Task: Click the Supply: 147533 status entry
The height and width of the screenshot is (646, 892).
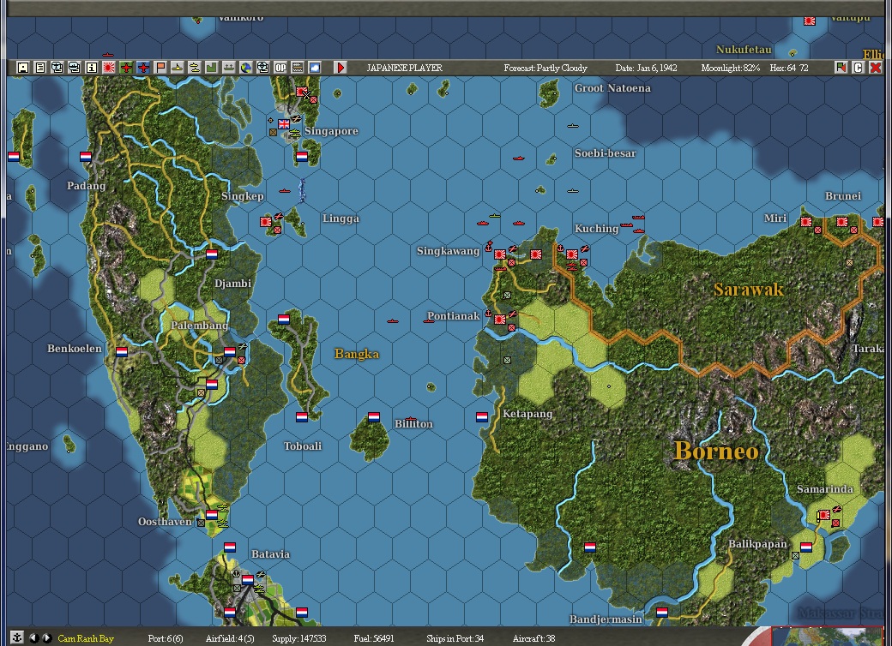Action: 298,638
